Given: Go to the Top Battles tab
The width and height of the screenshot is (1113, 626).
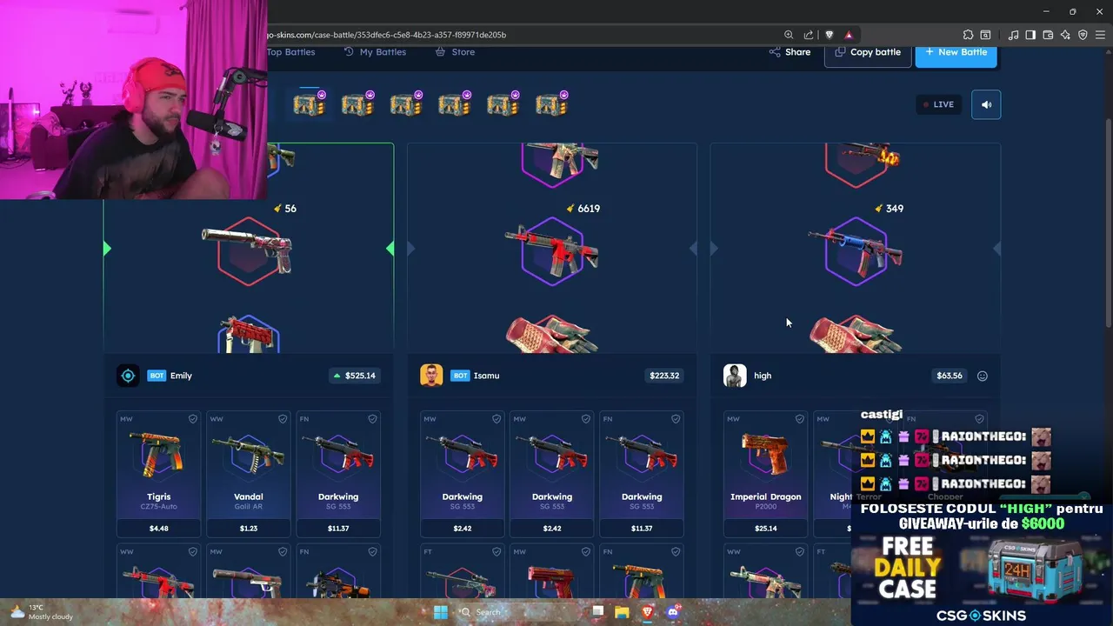Looking at the screenshot, I should [290, 52].
